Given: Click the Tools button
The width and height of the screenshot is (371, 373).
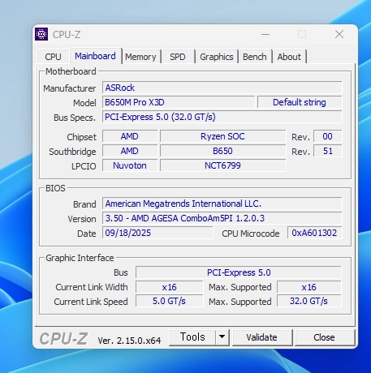Looking at the screenshot, I should [x=192, y=337].
